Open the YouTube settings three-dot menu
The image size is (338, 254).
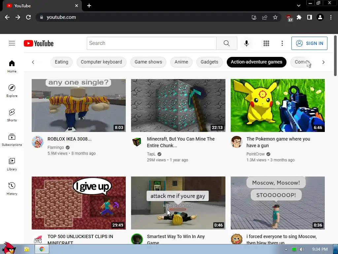tap(282, 43)
